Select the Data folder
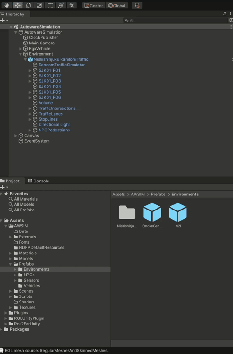Screen dimensions: 233x354 pyautogui.click(x=23, y=231)
